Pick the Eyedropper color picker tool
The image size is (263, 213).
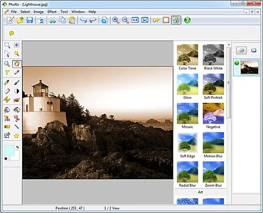click(x=17, y=72)
